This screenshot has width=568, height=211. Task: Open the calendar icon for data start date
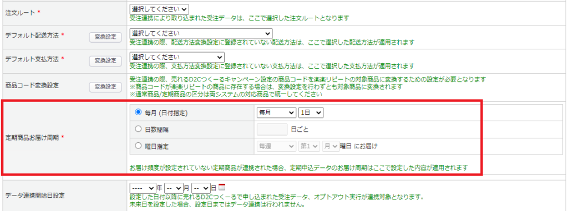click(222, 187)
